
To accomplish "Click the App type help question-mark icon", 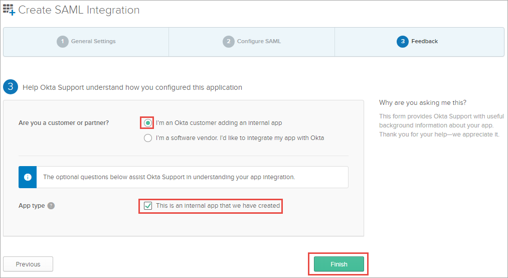I will click(51, 206).
